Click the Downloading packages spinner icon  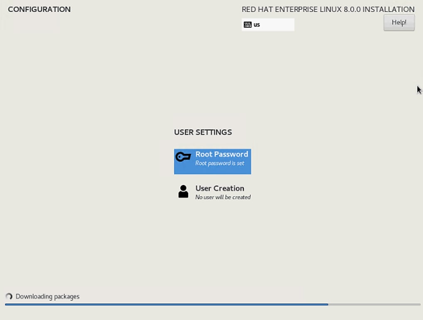point(9,297)
